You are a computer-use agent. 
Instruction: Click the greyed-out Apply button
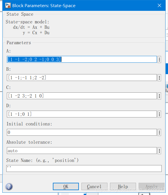point(151,186)
